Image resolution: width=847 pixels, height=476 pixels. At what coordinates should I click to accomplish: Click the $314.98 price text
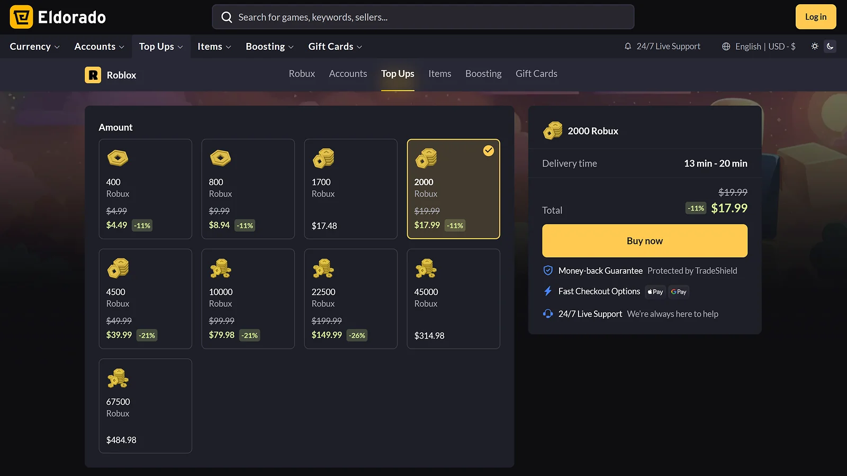click(x=429, y=336)
